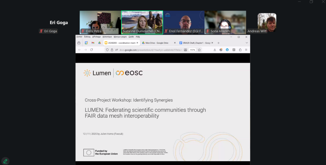326x165 pixels.
Task: Open the pinned Google Calendar tab
Action: click(x=86, y=43)
